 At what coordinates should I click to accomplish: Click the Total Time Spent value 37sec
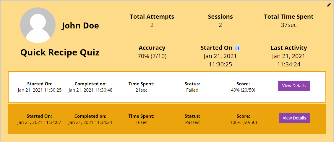point(288,25)
